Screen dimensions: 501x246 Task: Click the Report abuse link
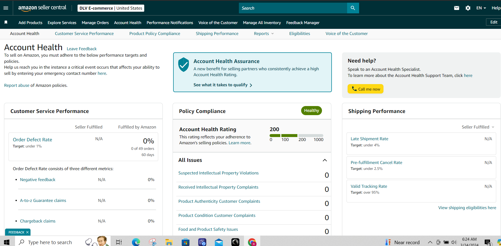coord(17,85)
